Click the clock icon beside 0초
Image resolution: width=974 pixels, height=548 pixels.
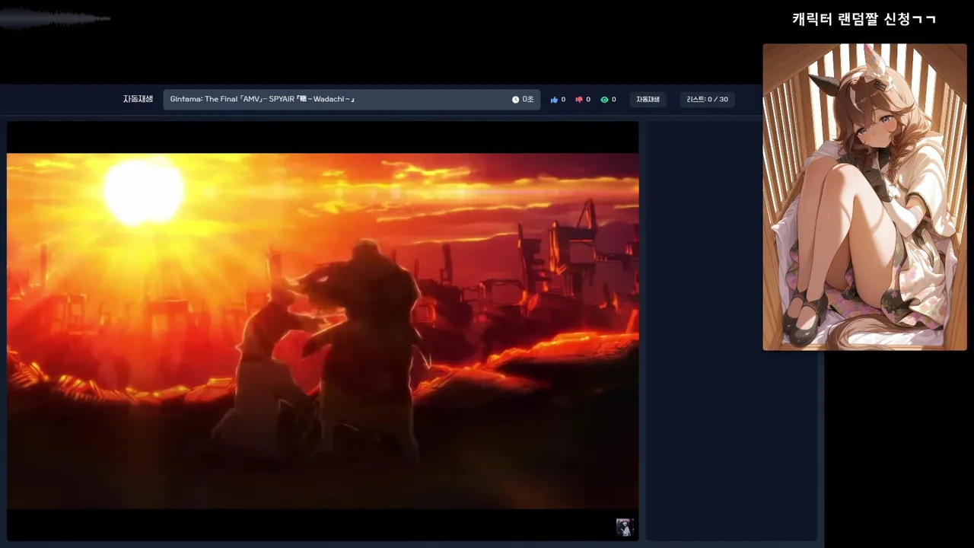pyautogui.click(x=515, y=100)
